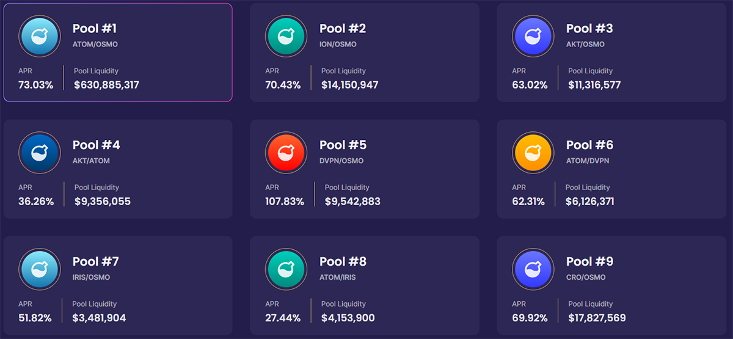Click the Pool #5 red flask icon
Viewport: 733px width, 339px height.
pyautogui.click(x=286, y=153)
